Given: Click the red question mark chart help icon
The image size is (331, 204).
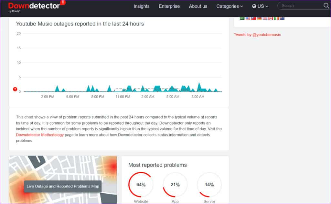Looking at the screenshot, I should click(x=15, y=89).
